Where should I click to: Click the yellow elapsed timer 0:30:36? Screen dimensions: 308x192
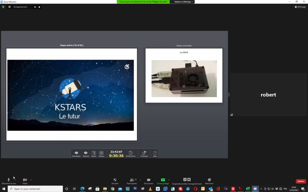pos(116,156)
